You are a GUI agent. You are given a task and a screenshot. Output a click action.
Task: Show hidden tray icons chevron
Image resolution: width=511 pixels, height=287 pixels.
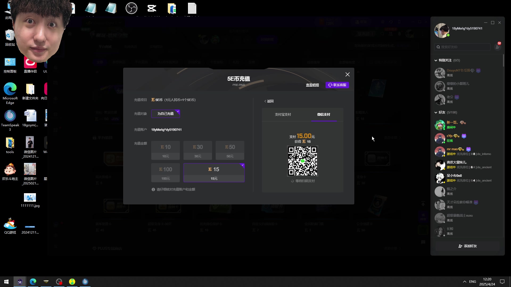pos(464,282)
